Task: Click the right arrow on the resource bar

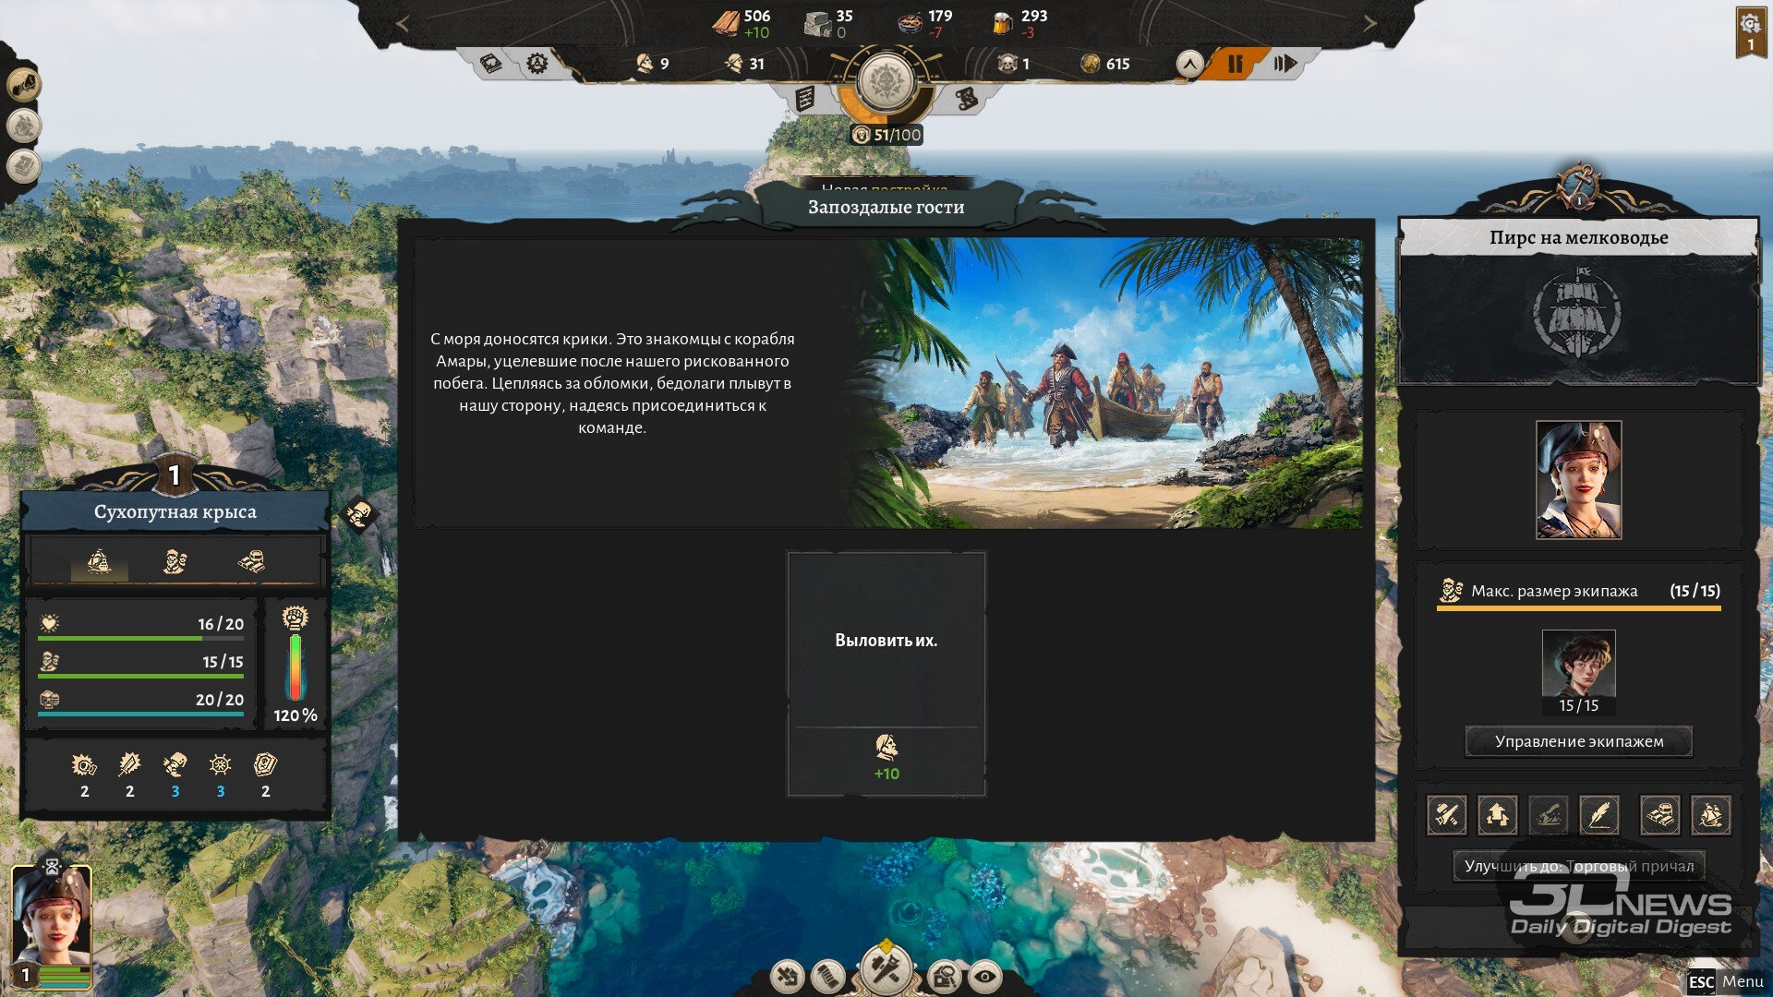Action: click(1370, 24)
